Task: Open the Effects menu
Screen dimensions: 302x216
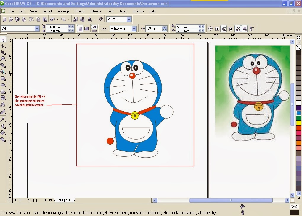Action: pyautogui.click(x=80, y=11)
